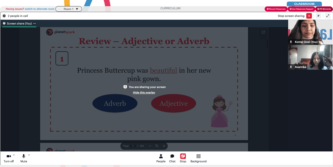The height and width of the screenshot is (167, 333).
Task: Open the Chat panel
Action: (x=172, y=158)
